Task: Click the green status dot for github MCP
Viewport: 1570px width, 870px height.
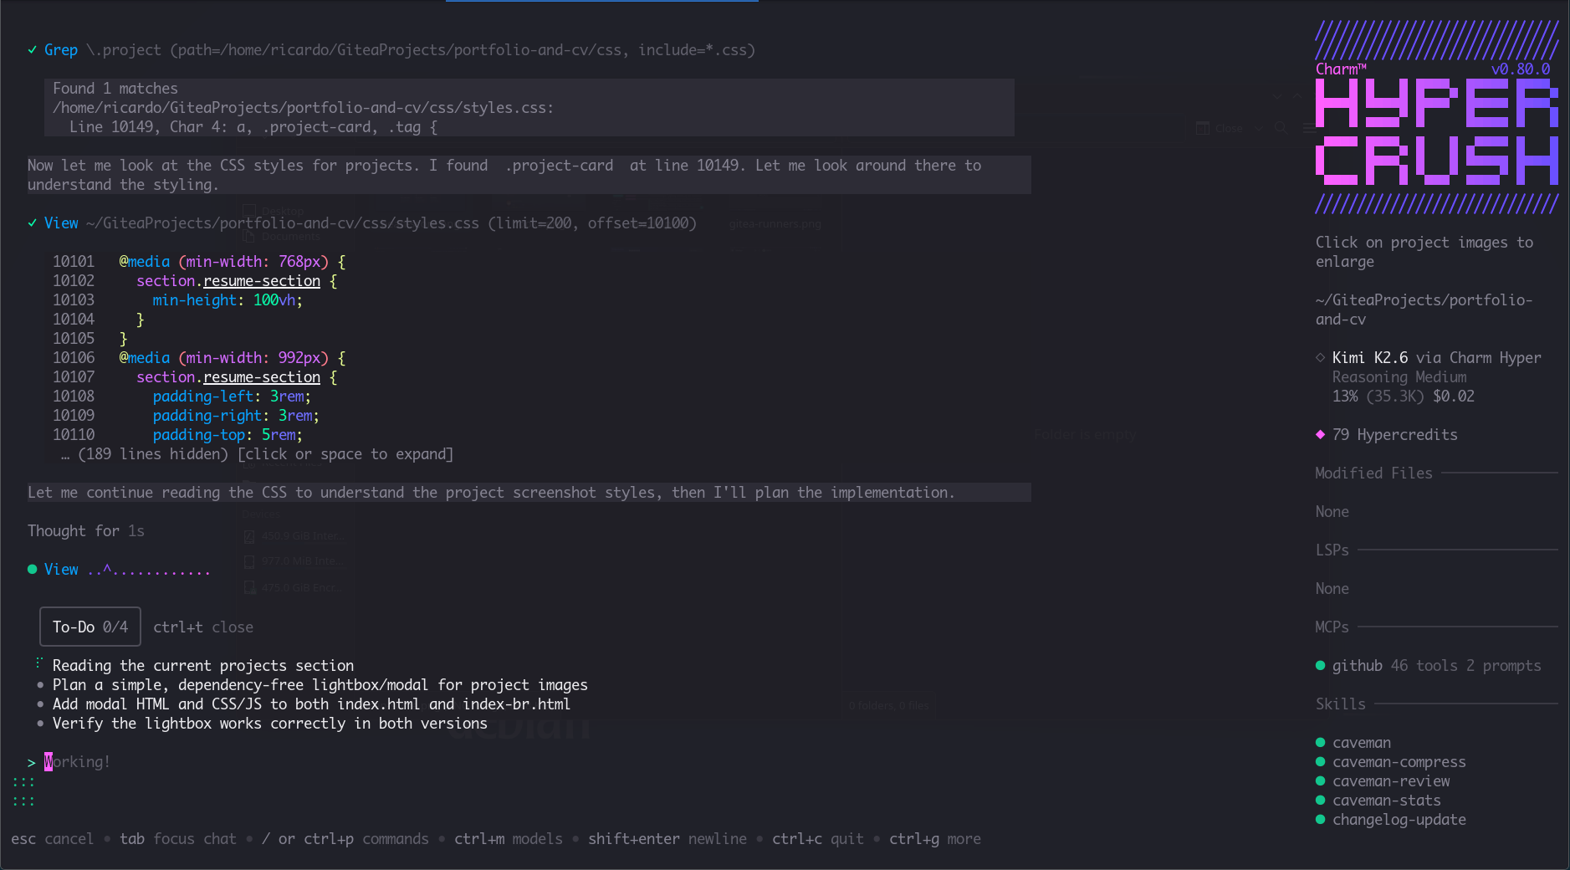Action: point(1320,666)
